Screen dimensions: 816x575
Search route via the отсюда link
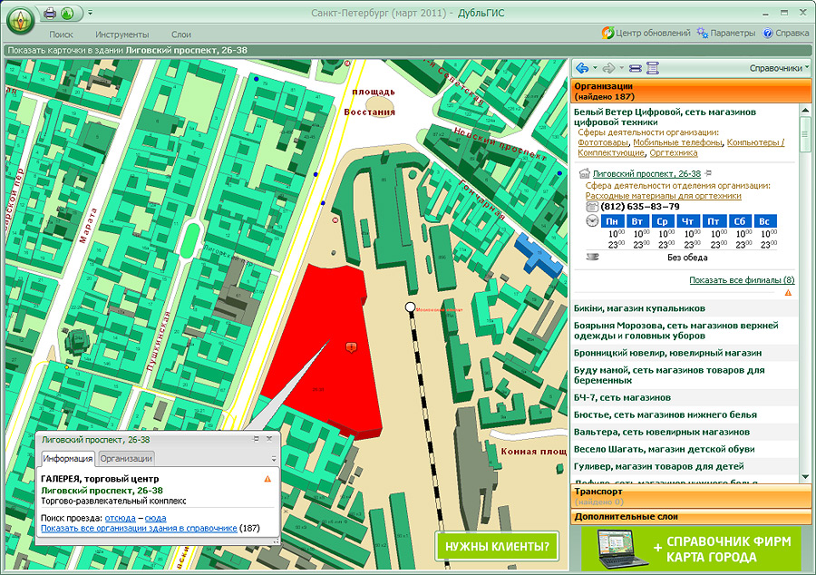point(121,518)
